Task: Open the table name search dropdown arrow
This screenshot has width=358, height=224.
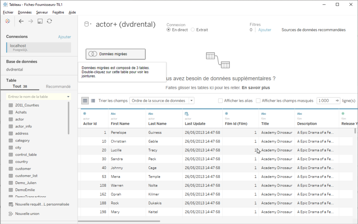Action: 68,96
